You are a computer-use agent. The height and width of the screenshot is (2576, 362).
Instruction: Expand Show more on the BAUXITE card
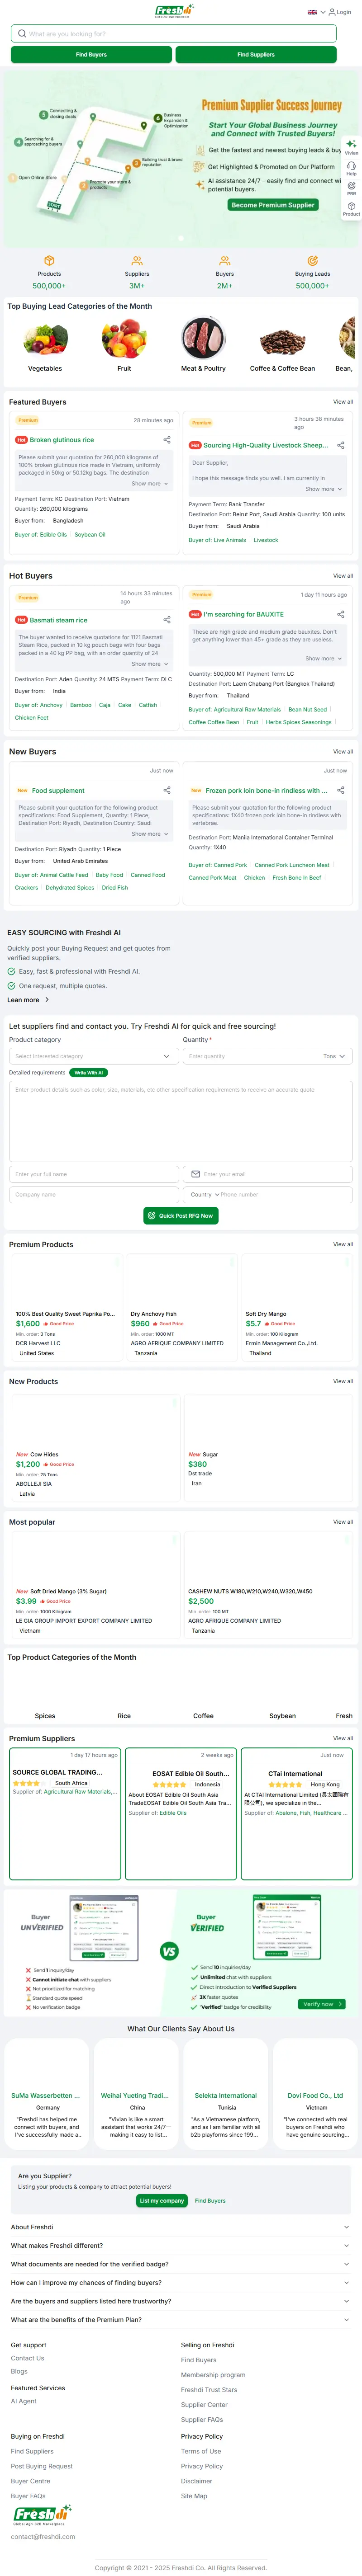click(324, 658)
